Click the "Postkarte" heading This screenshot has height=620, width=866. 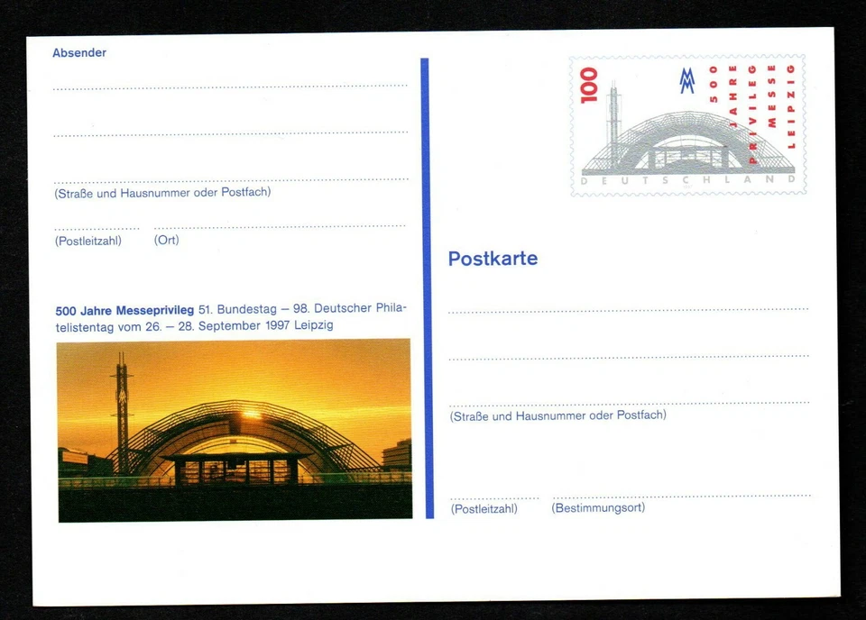pos(493,258)
